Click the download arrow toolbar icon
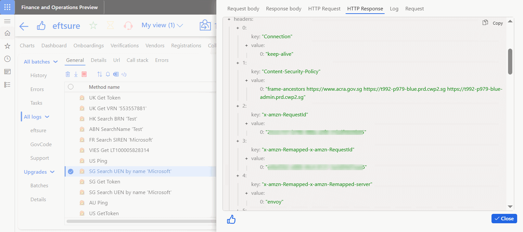The image size is (523, 232). [x=76, y=74]
